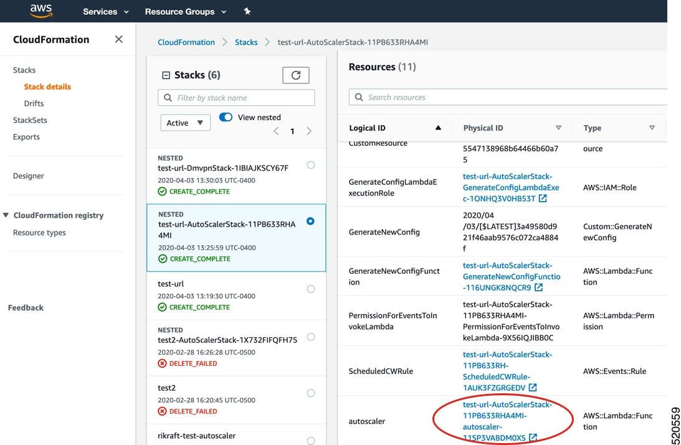Toggle the View nested switch
This screenshot has height=445, width=681.
coord(225,117)
